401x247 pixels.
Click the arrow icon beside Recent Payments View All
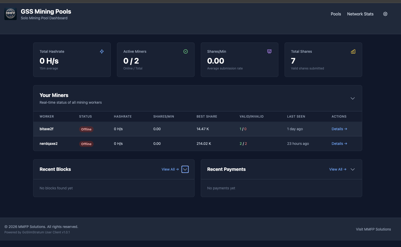[x=346, y=169]
